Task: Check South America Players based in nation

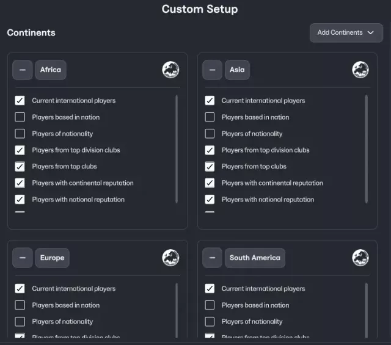Action: click(x=210, y=305)
